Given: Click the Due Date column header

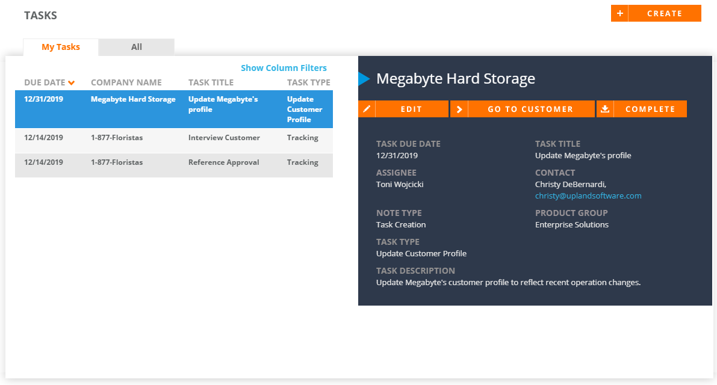Looking at the screenshot, I should [45, 82].
